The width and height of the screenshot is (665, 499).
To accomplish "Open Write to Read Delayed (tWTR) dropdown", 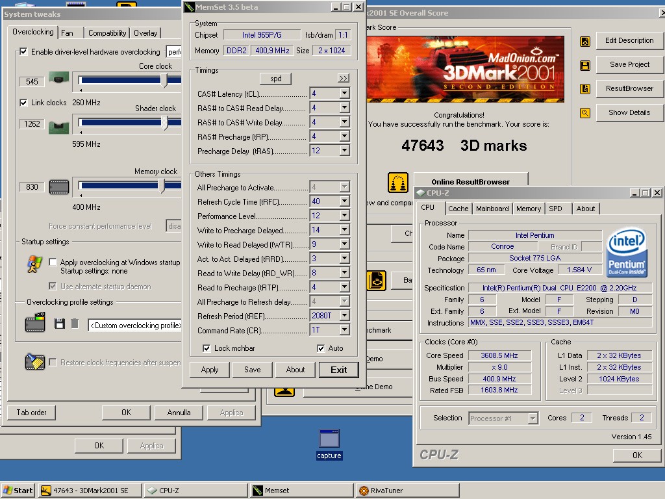I will tap(344, 244).
